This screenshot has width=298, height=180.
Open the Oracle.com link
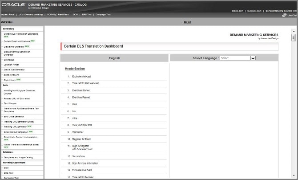238,11
